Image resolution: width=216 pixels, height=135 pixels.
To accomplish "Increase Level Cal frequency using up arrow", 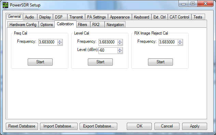I will pyautogui.click(x=120, y=41).
